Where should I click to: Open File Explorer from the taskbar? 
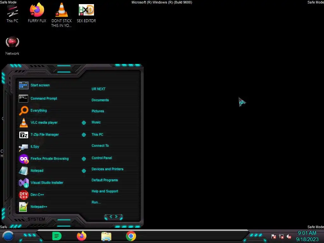pyautogui.click(x=106, y=236)
